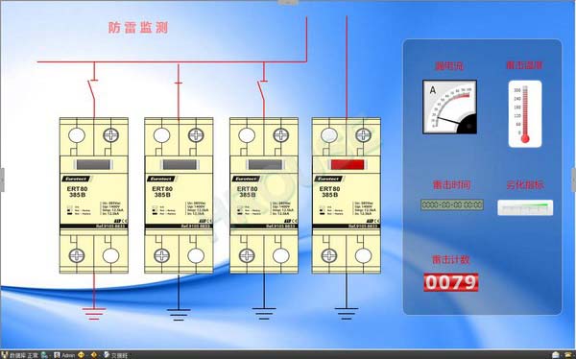The image size is (576, 359).
Task: Open the lightning strike thermometer gauge
Action: 525,114
